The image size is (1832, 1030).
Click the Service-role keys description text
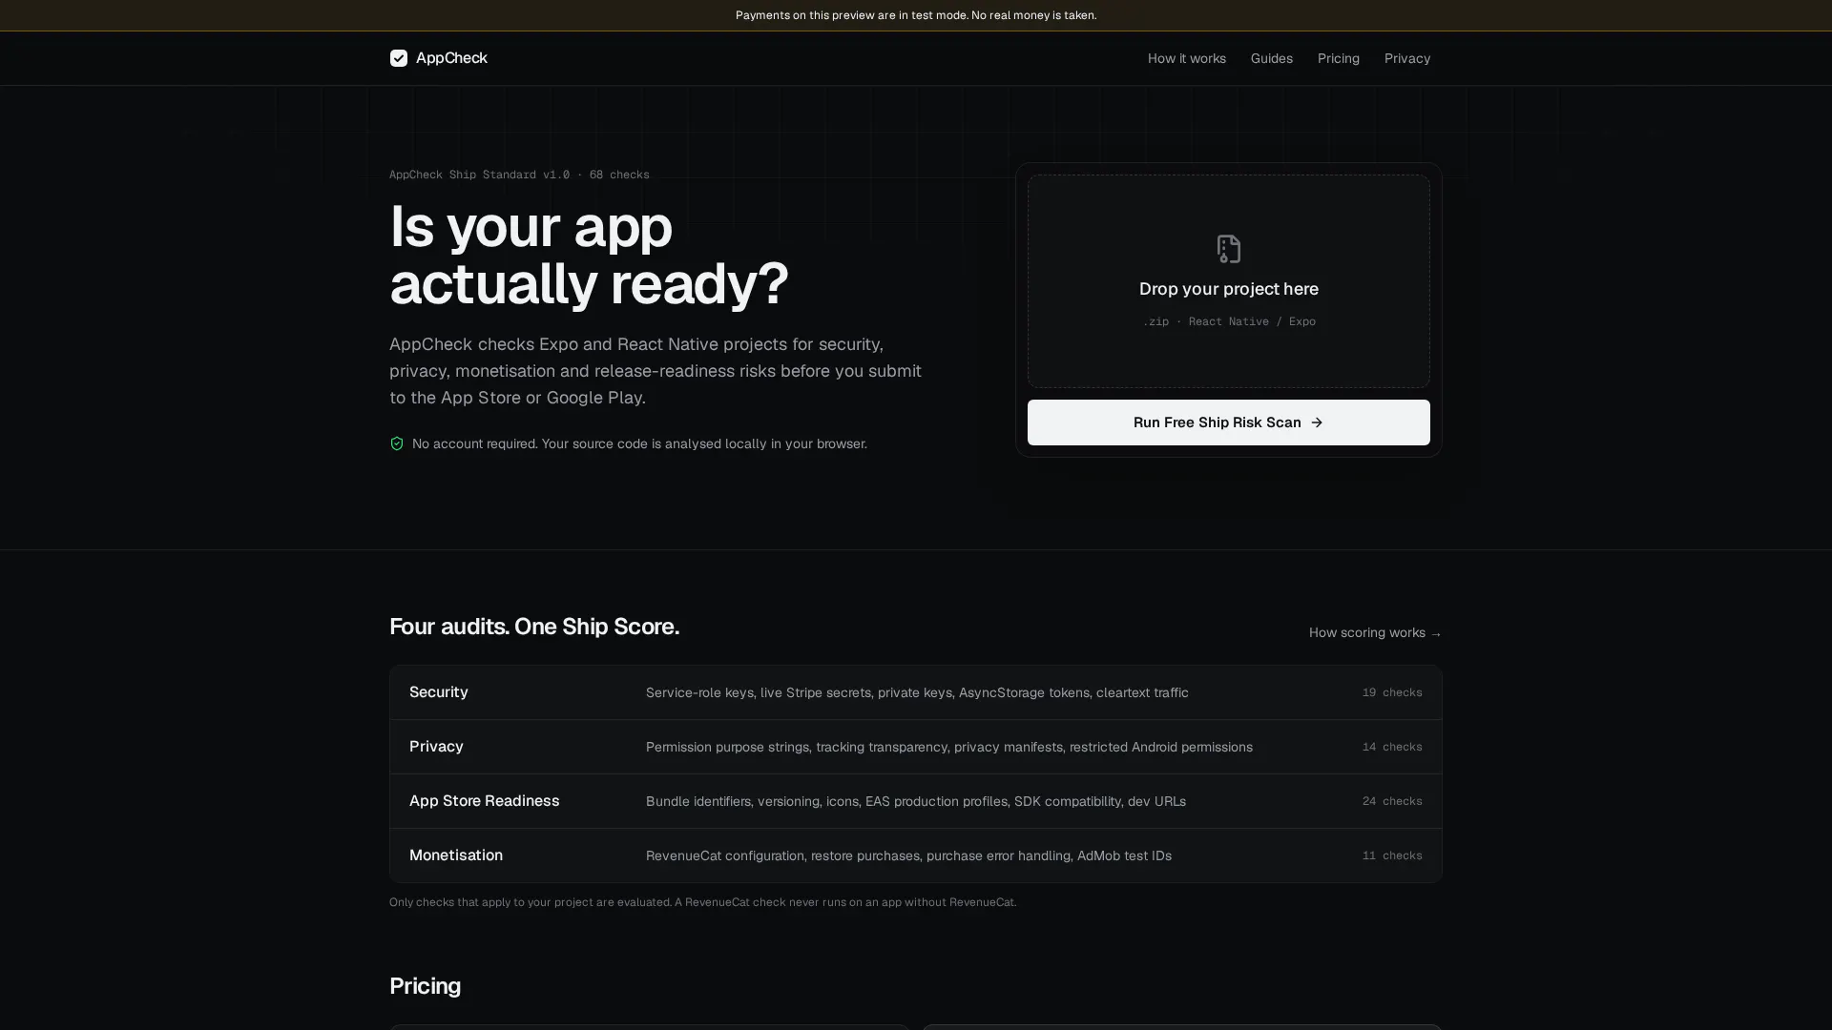917,692
